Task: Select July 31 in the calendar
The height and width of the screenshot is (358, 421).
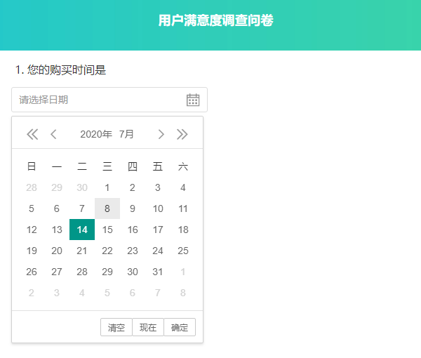Action: click(158, 272)
